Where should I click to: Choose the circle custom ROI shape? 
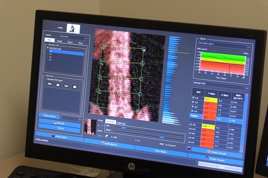(x=58, y=85)
